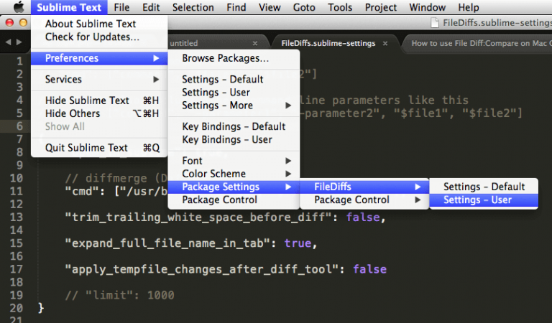
Task: Switch to the untitled tab
Action: tap(183, 43)
